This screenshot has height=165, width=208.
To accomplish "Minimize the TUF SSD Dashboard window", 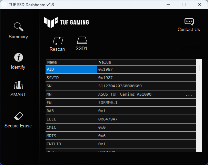I will pos(168,4).
